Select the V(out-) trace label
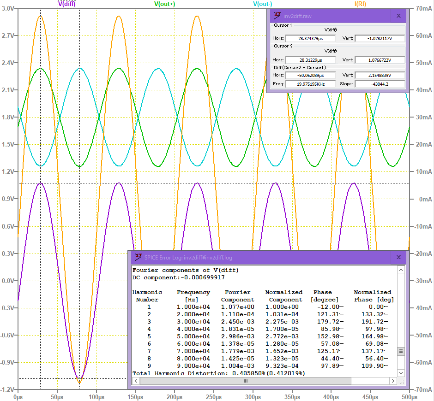The width and height of the screenshot is (434, 401). pos(262,4)
